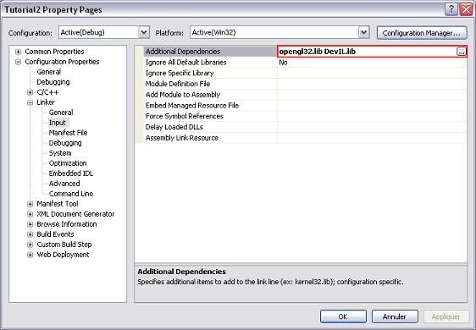The width and height of the screenshot is (476, 330).
Task: Select the Embedded IDL page
Action: tap(71, 173)
